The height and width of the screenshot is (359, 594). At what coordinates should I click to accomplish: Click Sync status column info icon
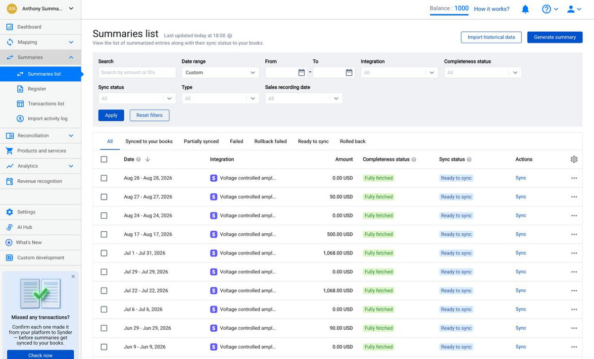pos(469,159)
